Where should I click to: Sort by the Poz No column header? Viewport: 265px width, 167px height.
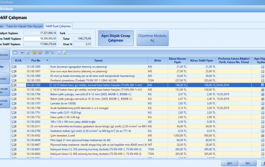tap(37, 60)
